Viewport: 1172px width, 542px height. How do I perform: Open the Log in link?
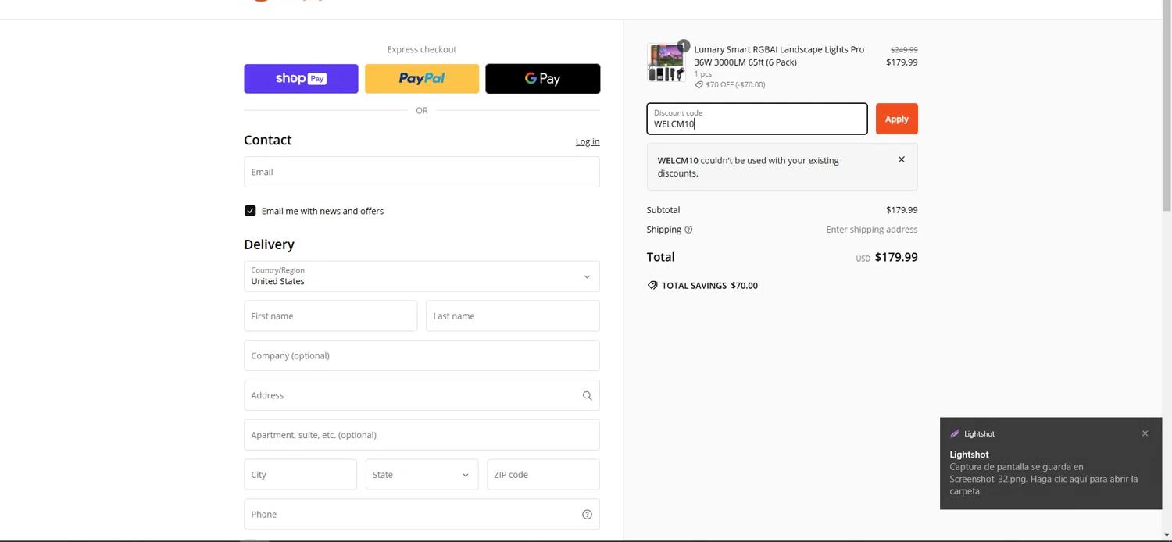pyautogui.click(x=588, y=141)
